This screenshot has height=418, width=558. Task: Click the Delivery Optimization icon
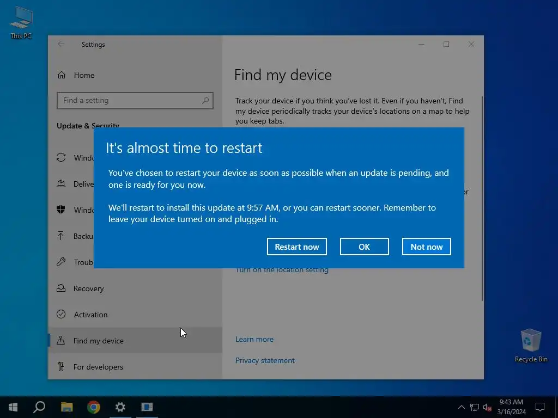(61, 183)
